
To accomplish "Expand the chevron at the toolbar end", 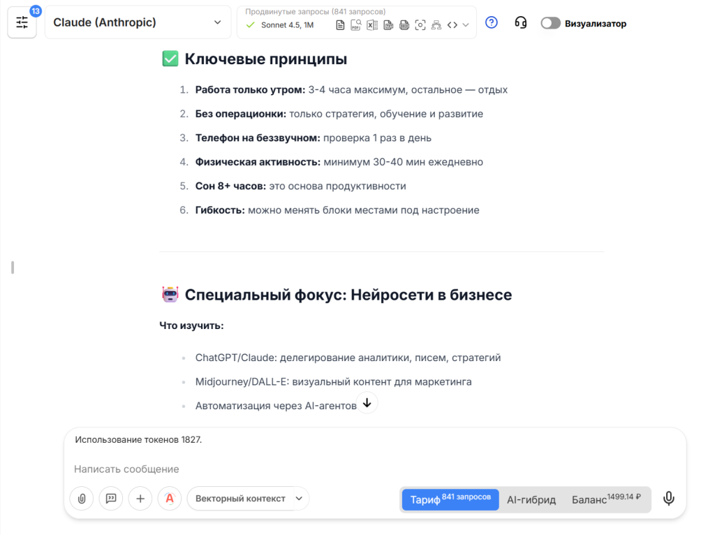I will (x=466, y=24).
